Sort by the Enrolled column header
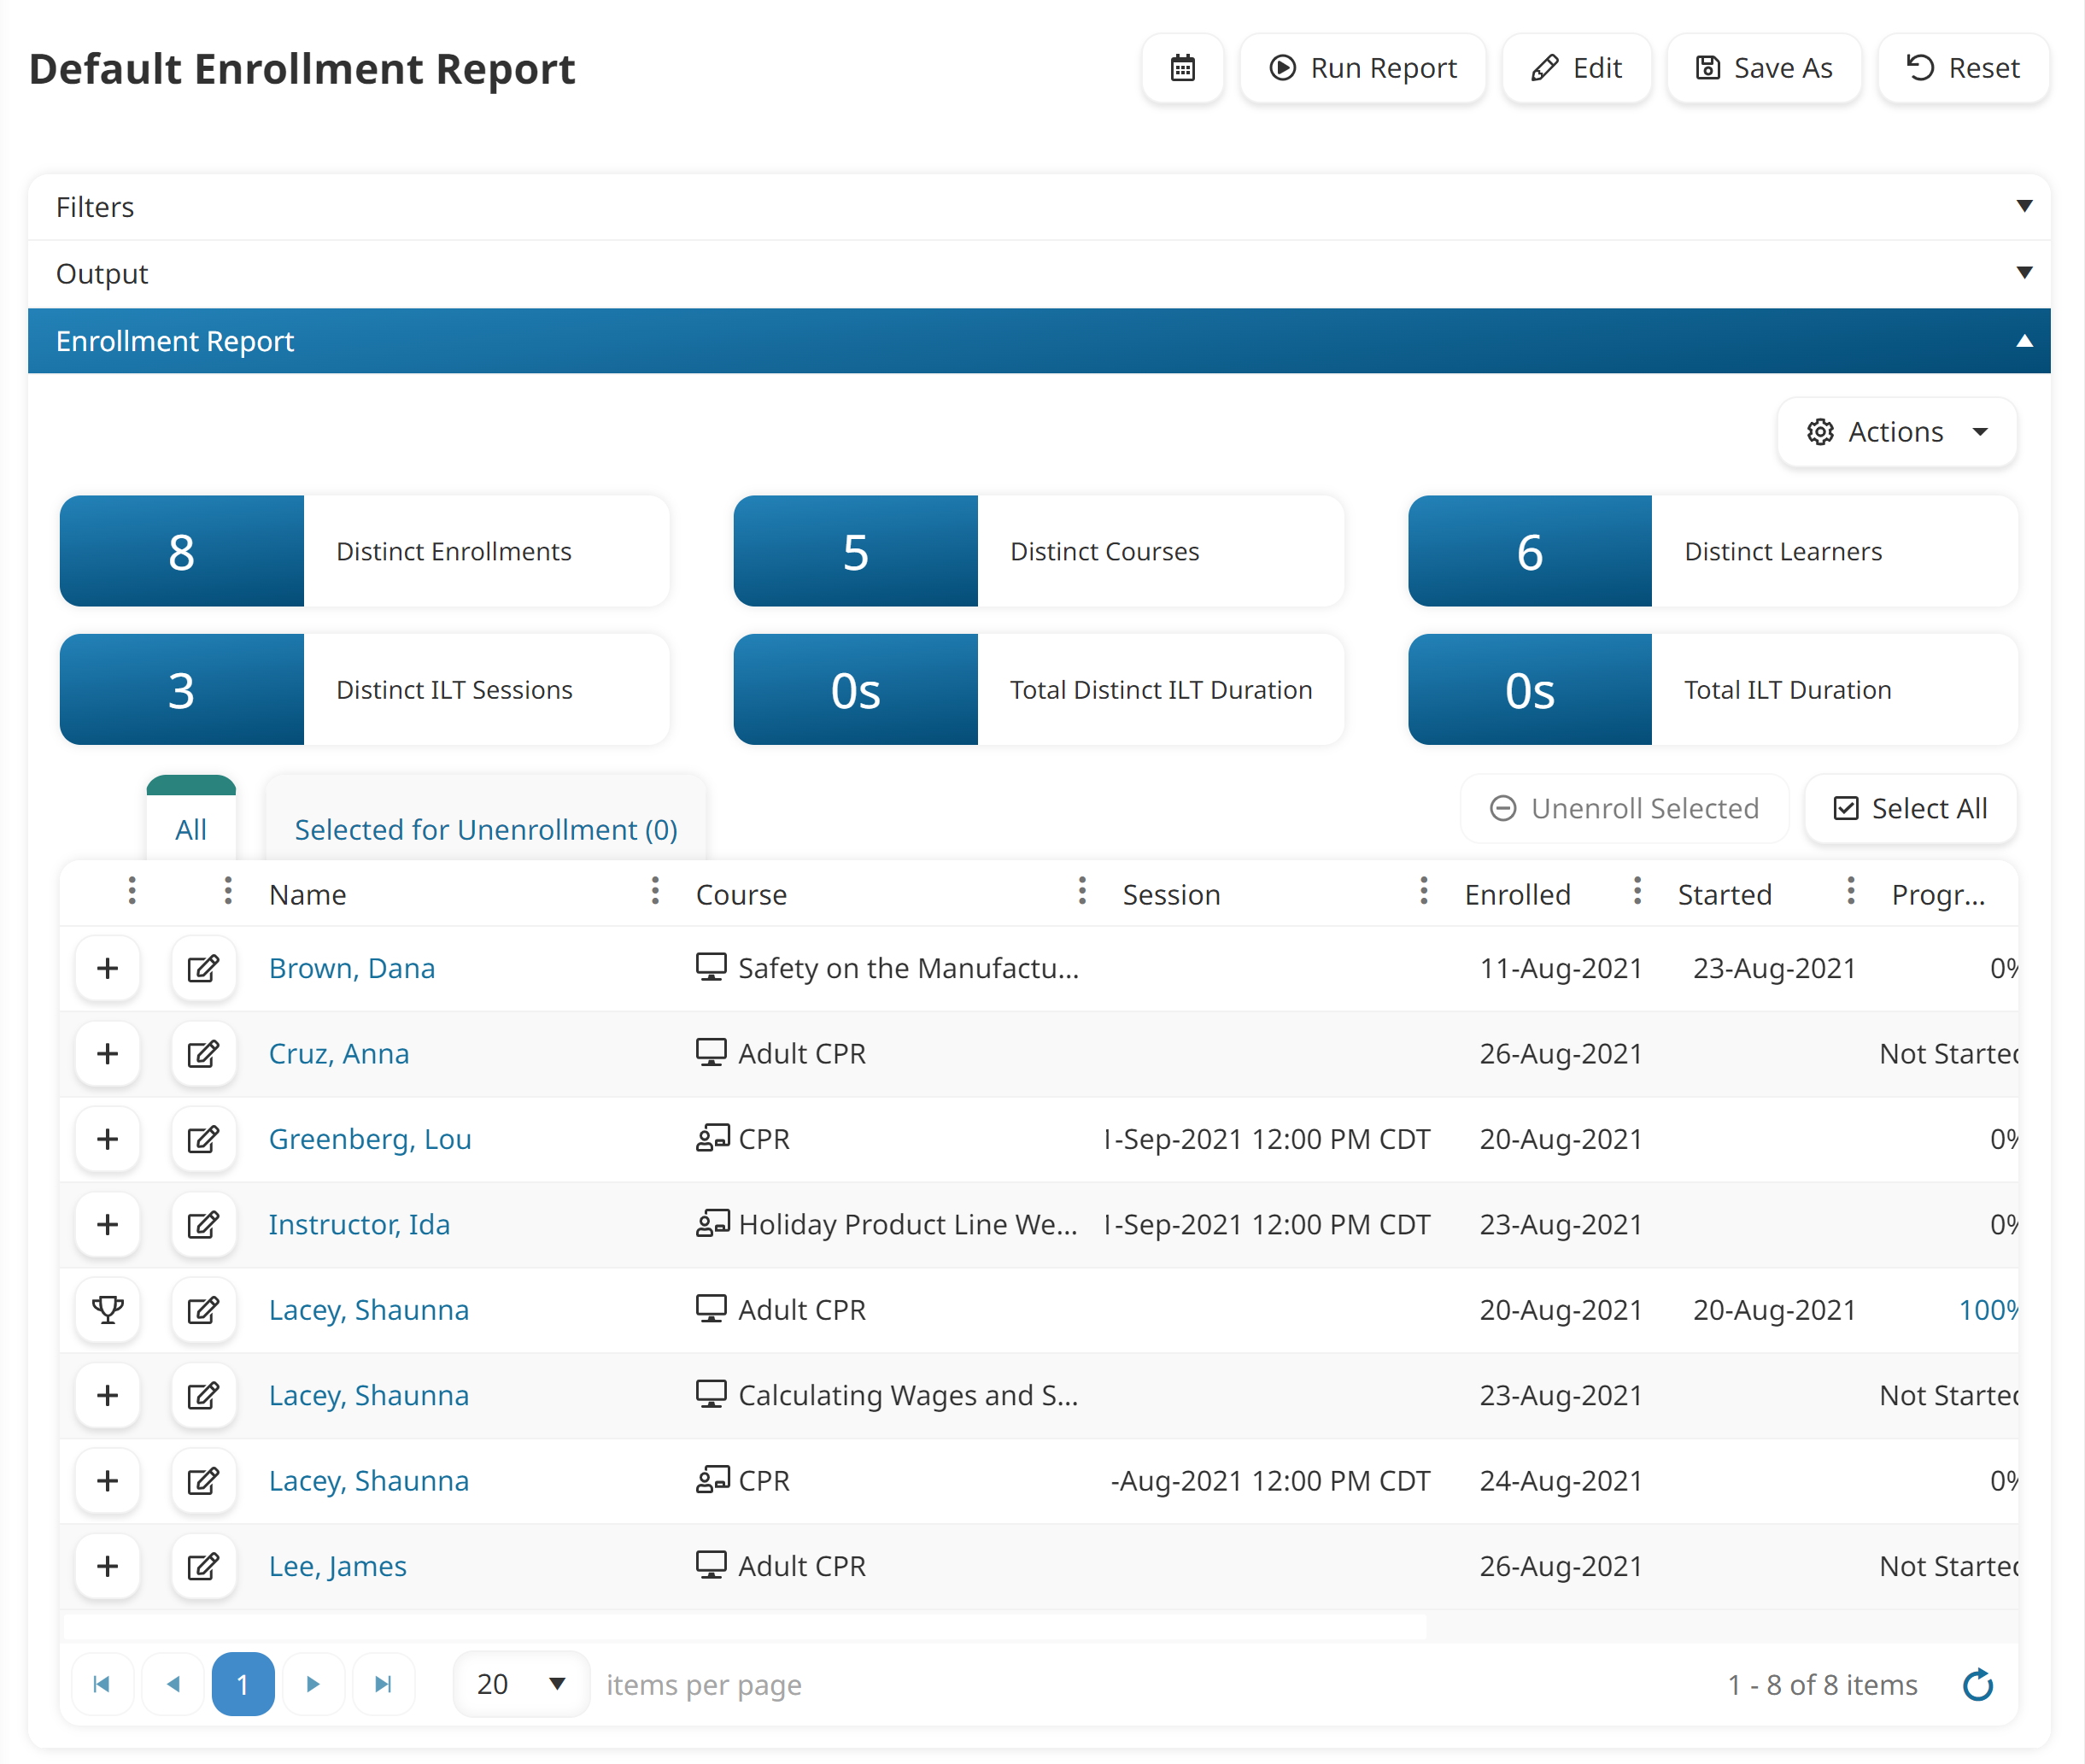This screenshot has width=2085, height=1764. [1517, 894]
